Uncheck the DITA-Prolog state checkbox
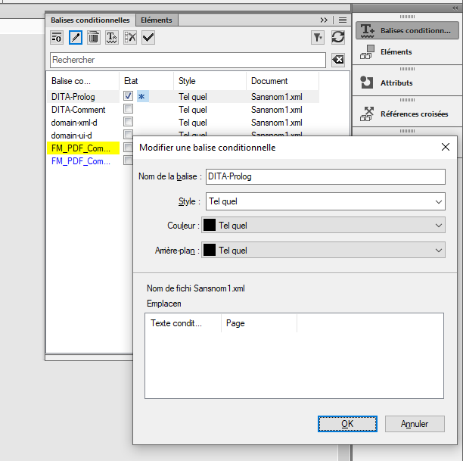This screenshot has width=463, height=461. 129,97
